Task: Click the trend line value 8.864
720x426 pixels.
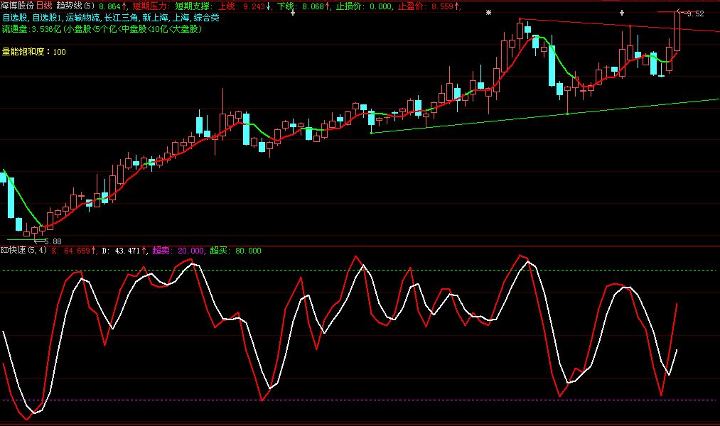Action: pos(109,6)
